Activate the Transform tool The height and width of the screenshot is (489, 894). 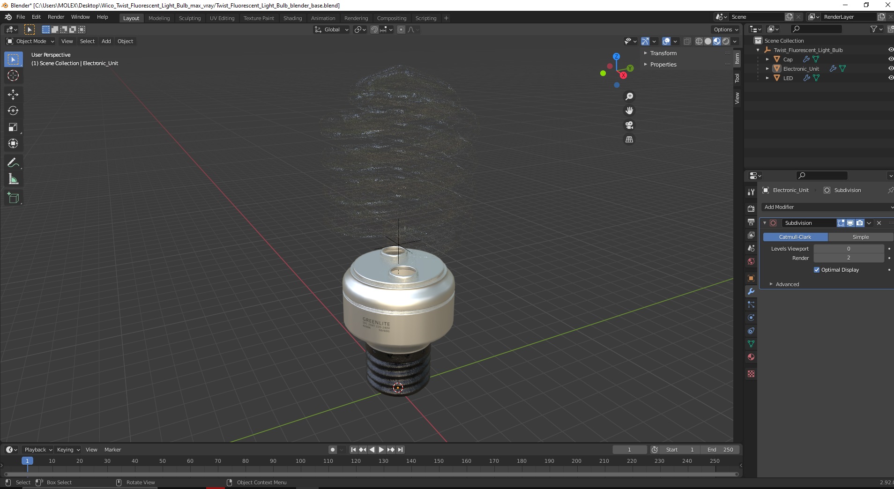coord(13,143)
